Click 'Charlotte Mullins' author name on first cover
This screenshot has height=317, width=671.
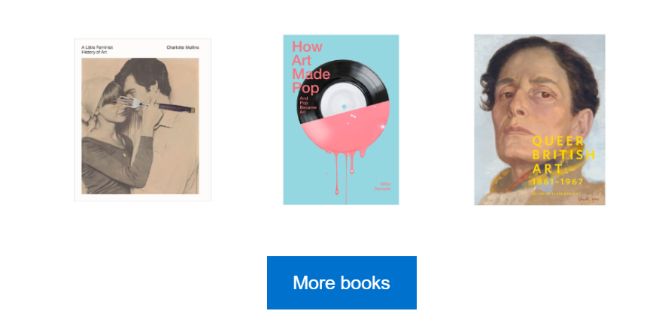tap(183, 47)
